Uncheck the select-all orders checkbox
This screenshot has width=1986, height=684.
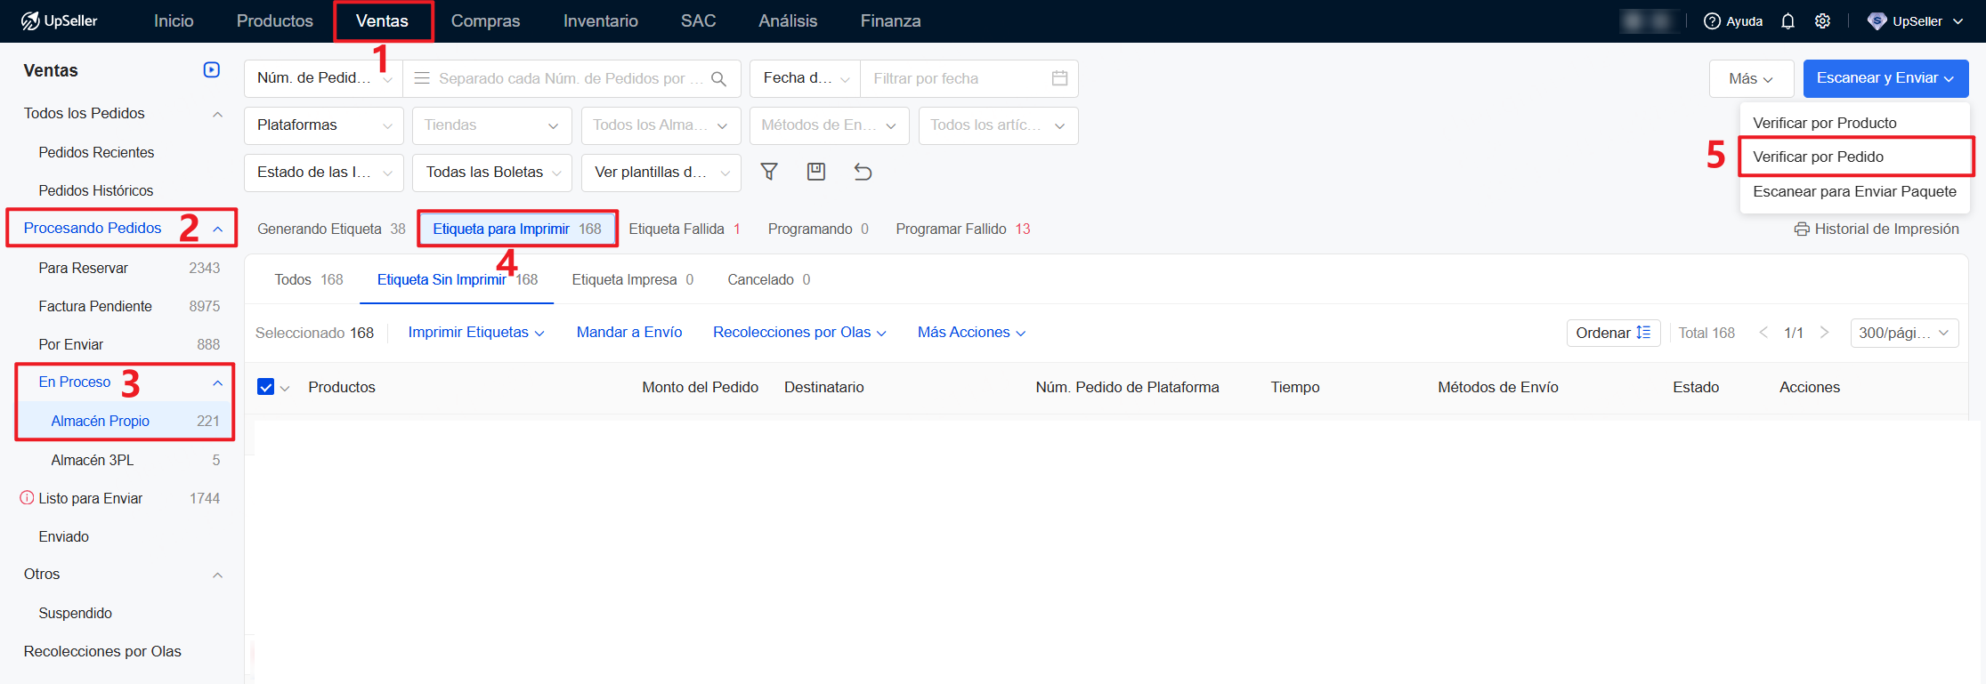265,387
